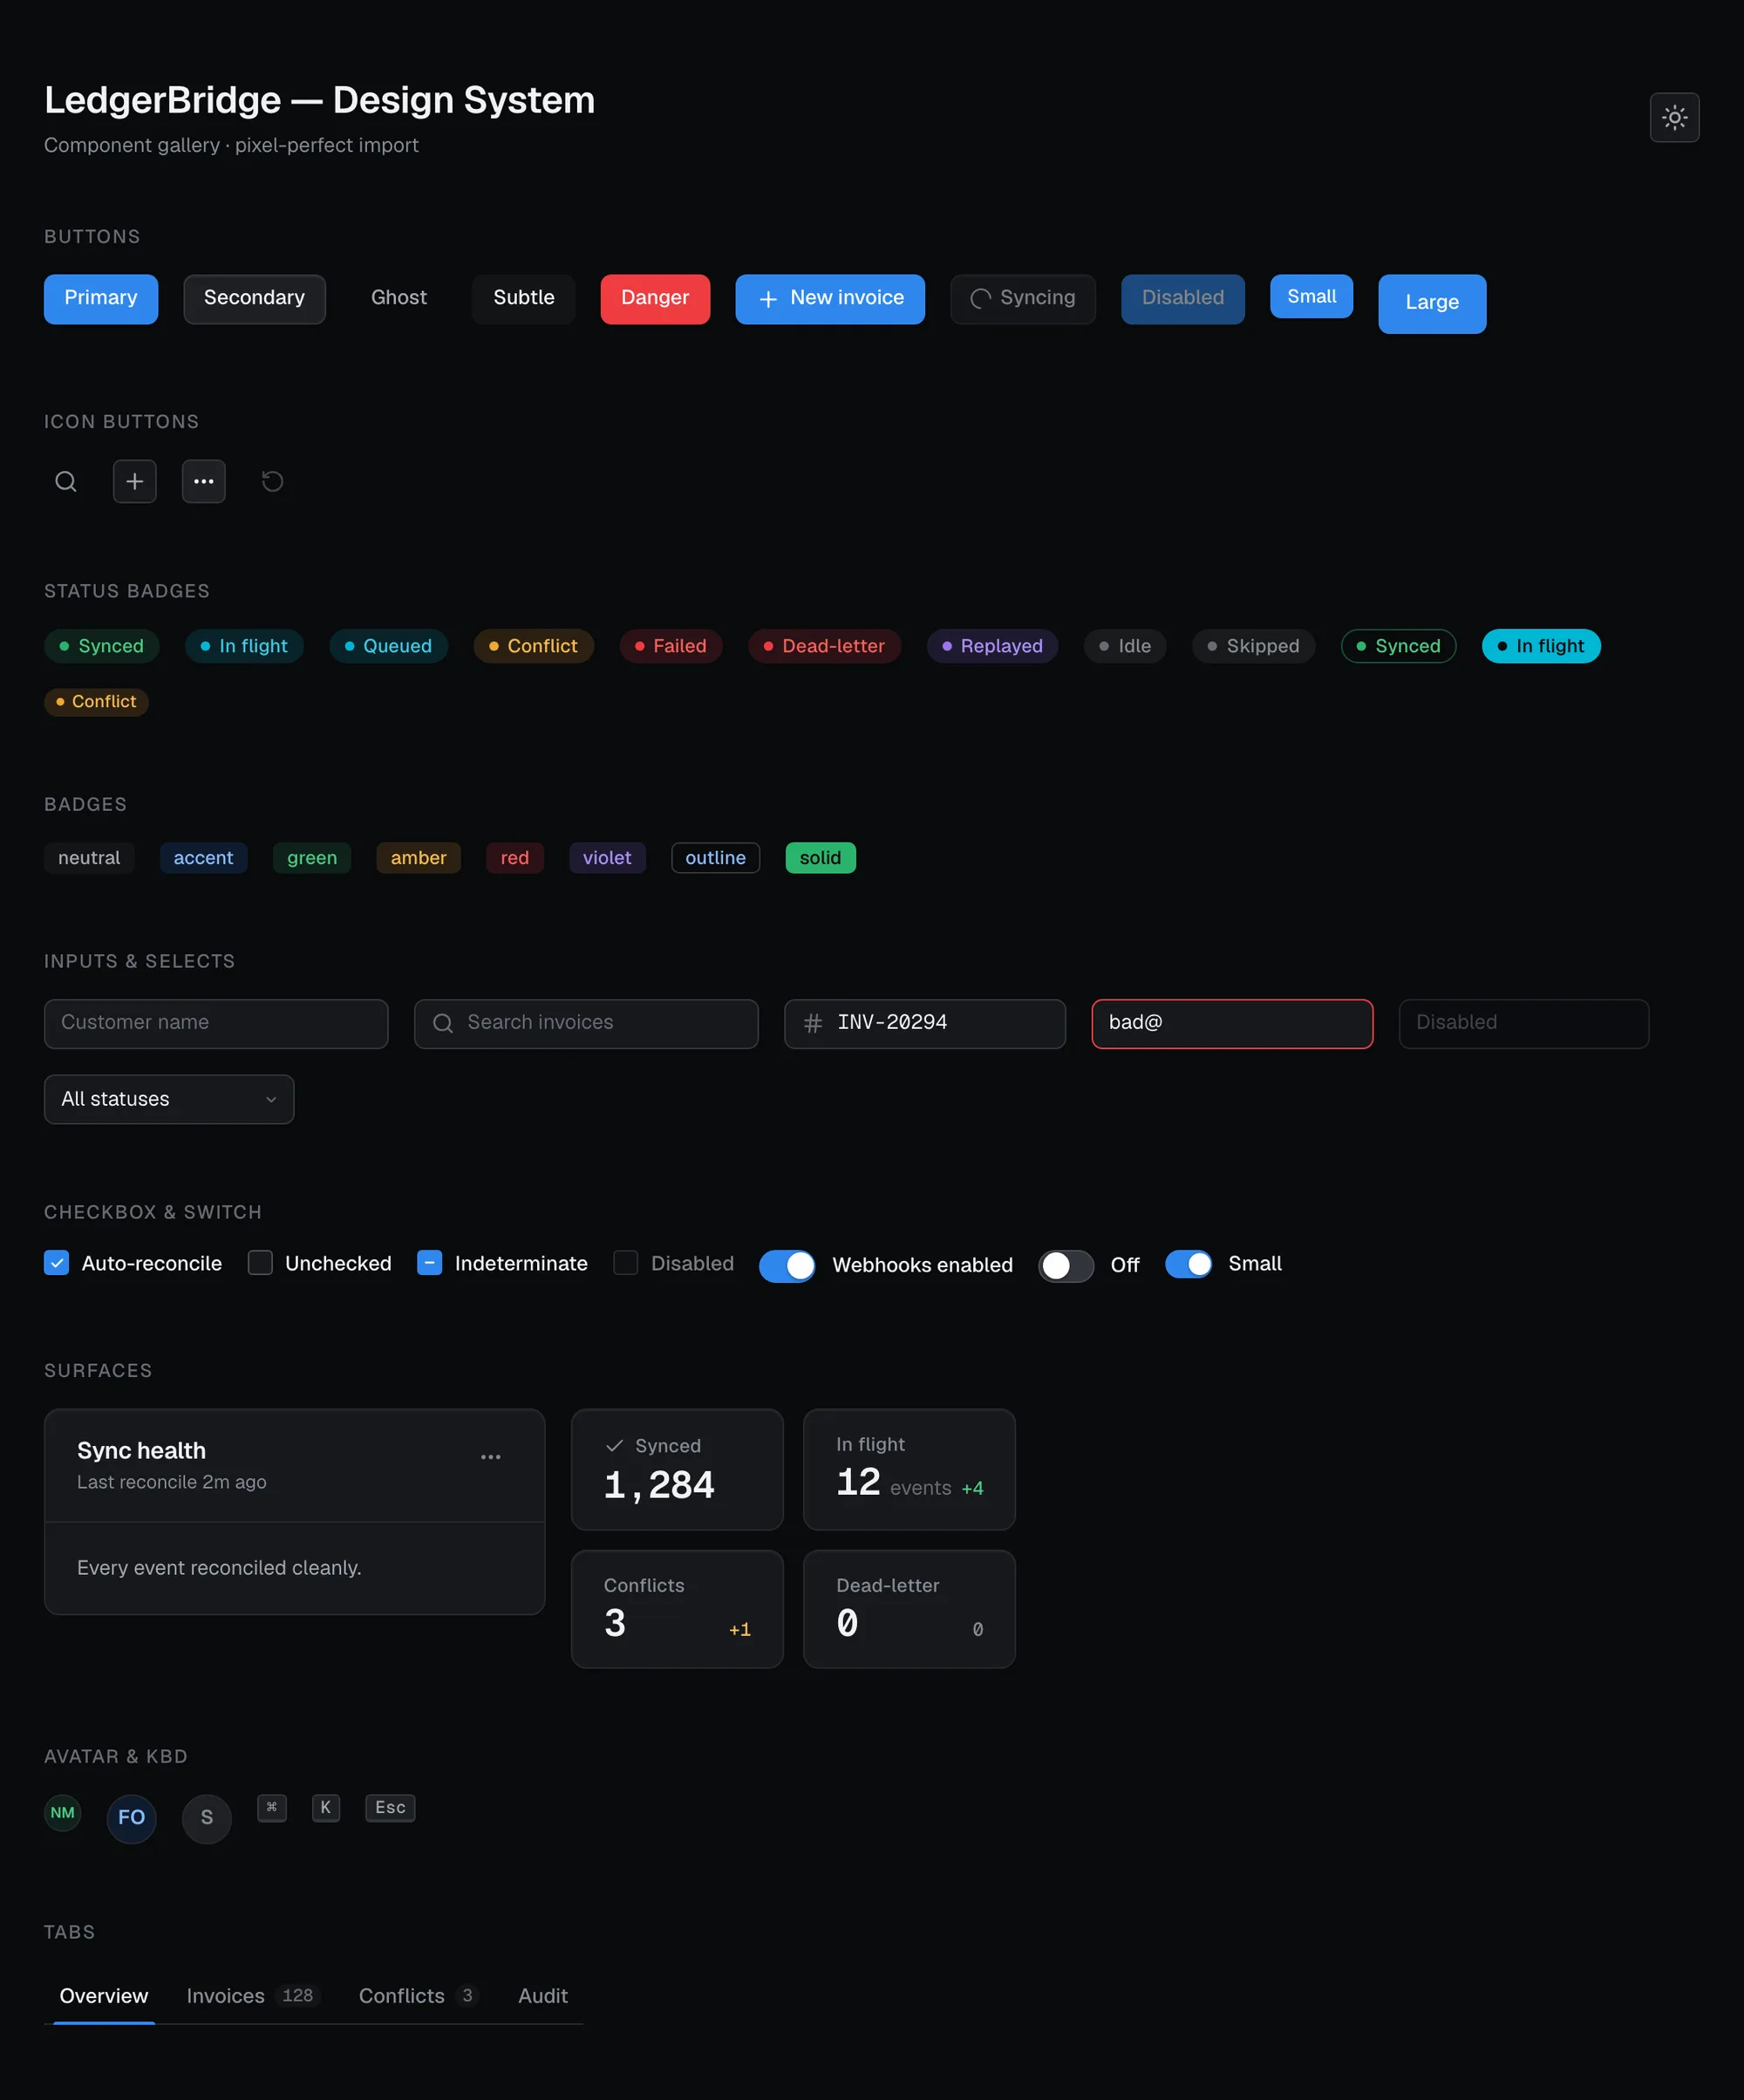Click the Skipped status badge
1744x2100 pixels.
coord(1253,646)
